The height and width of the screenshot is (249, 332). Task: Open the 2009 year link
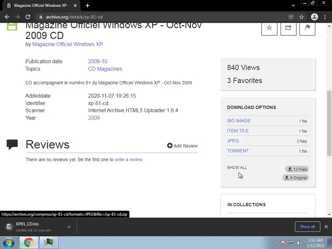tap(94, 118)
